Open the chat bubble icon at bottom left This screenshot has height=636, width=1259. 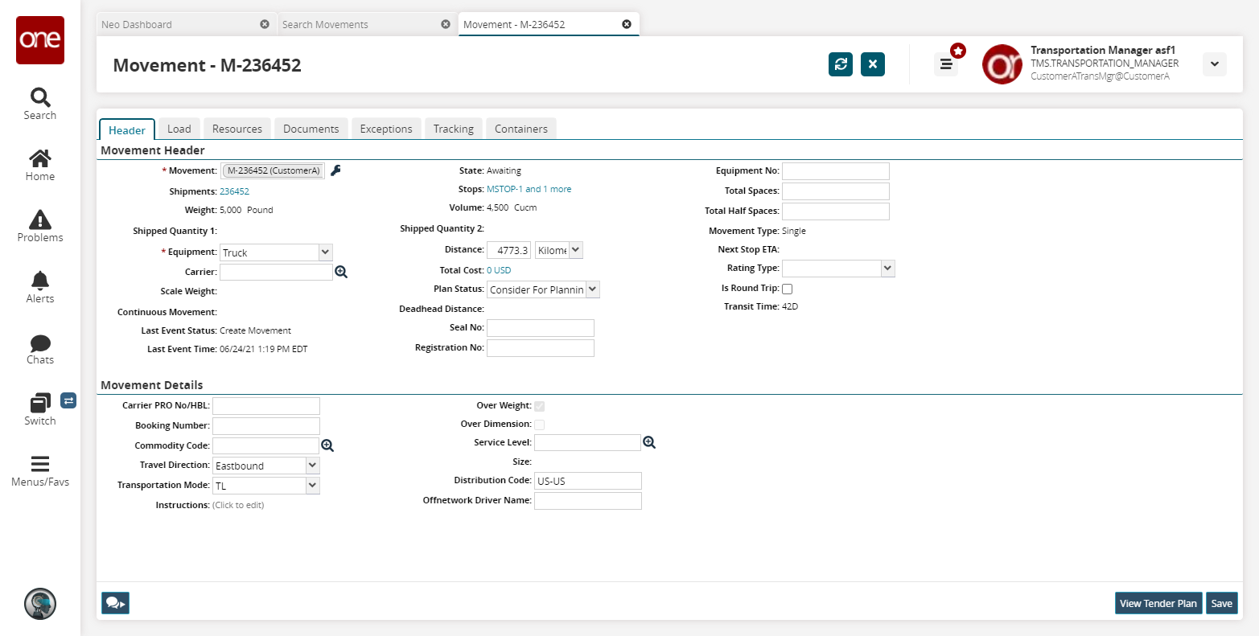[x=115, y=603]
